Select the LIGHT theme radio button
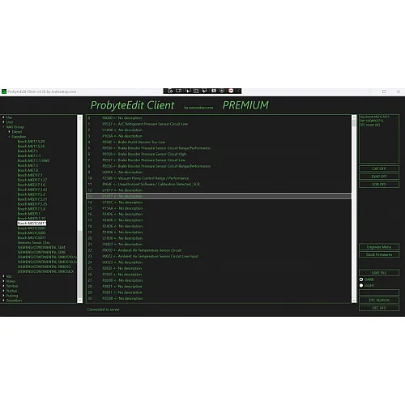 pyautogui.click(x=361, y=285)
